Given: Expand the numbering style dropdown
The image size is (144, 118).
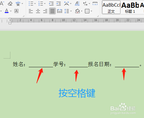Looking at the screenshot, I should [45, 4].
